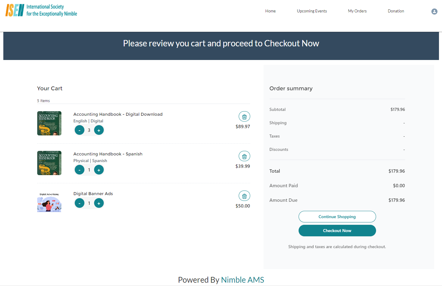Open Upcoming Events in navigation
The width and height of the screenshot is (442, 286).
point(312,11)
